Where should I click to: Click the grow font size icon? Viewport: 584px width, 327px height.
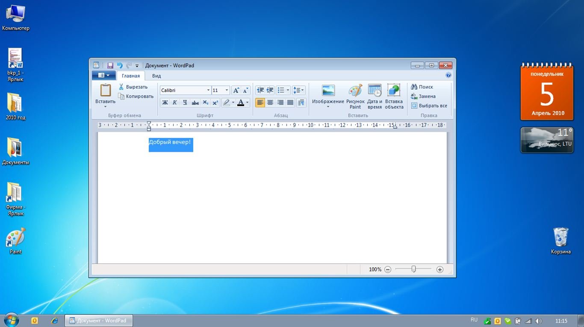(x=236, y=90)
